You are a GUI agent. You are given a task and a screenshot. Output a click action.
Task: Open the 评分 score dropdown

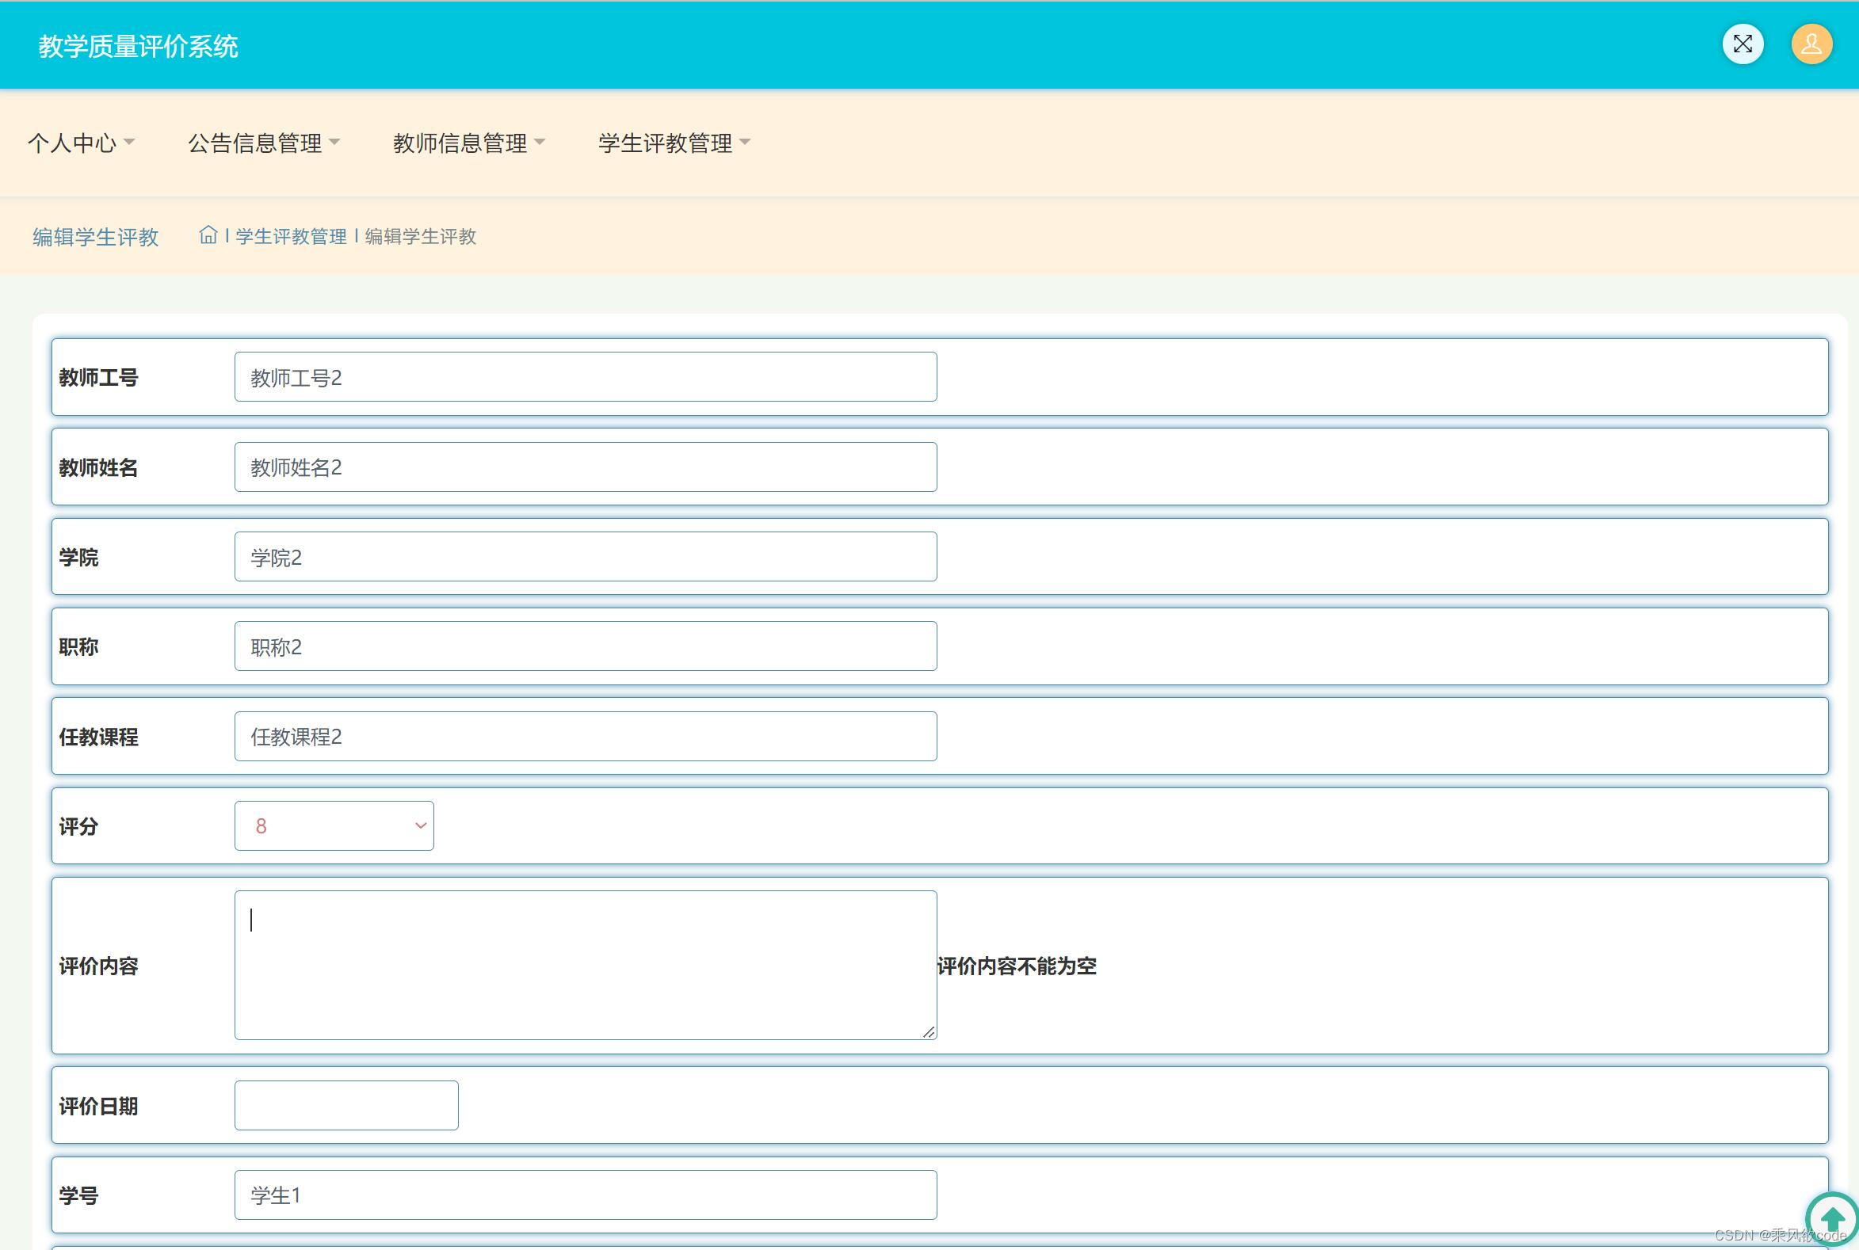click(334, 826)
